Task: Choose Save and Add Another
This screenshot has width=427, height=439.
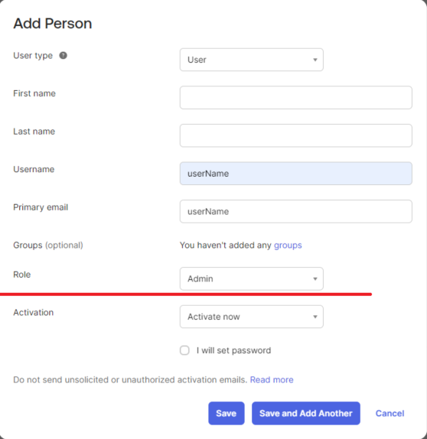Action: point(306,413)
